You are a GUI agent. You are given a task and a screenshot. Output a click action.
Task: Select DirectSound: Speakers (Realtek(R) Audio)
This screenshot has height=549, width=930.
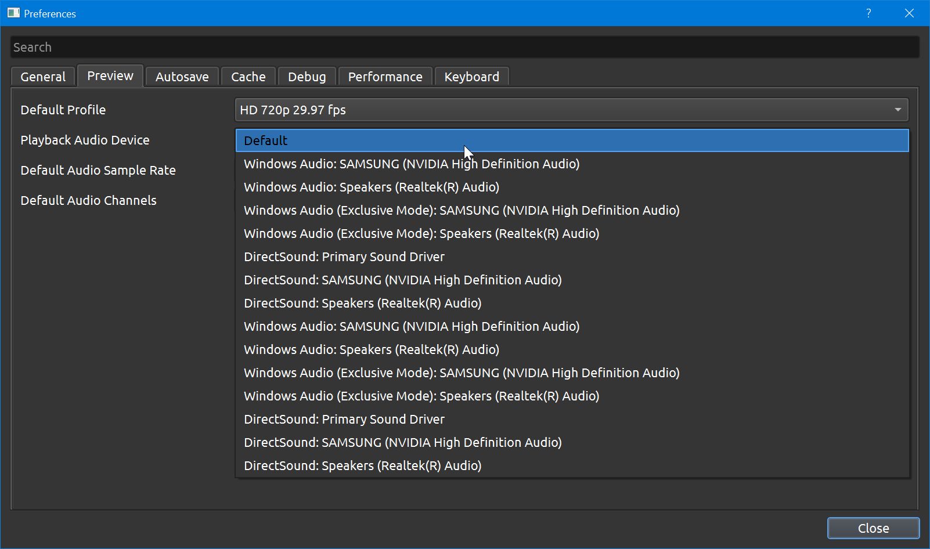[x=362, y=303]
